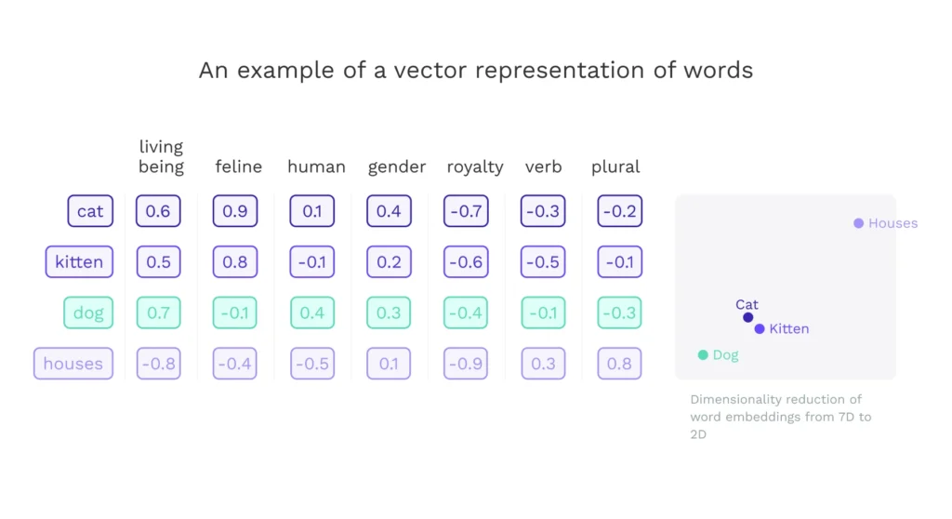This screenshot has height=519, width=952.
Task: Click the light purple Houses dot
Action: point(858,223)
